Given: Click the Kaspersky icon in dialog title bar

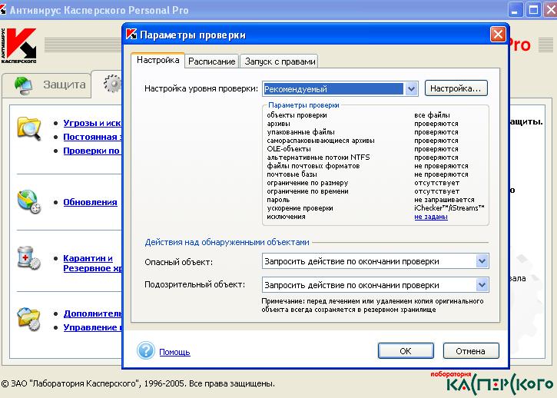Looking at the screenshot, I should point(131,34).
